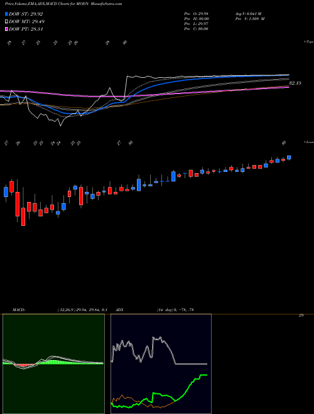Click the blue DOW ST legend swatch
The image size is (314, 414).
tap(6, 14)
